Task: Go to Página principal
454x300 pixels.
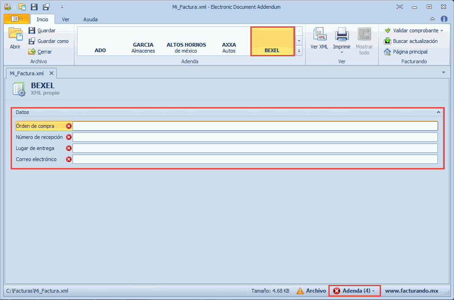Action: (406, 52)
